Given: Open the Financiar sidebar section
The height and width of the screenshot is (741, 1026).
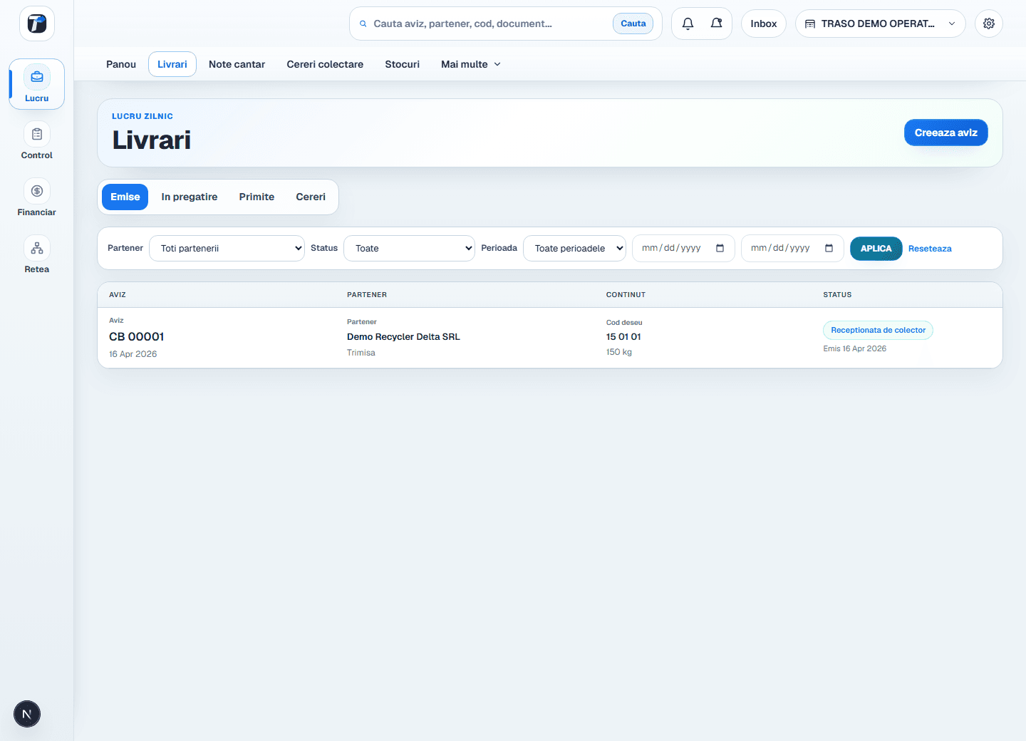Looking at the screenshot, I should pos(37,198).
